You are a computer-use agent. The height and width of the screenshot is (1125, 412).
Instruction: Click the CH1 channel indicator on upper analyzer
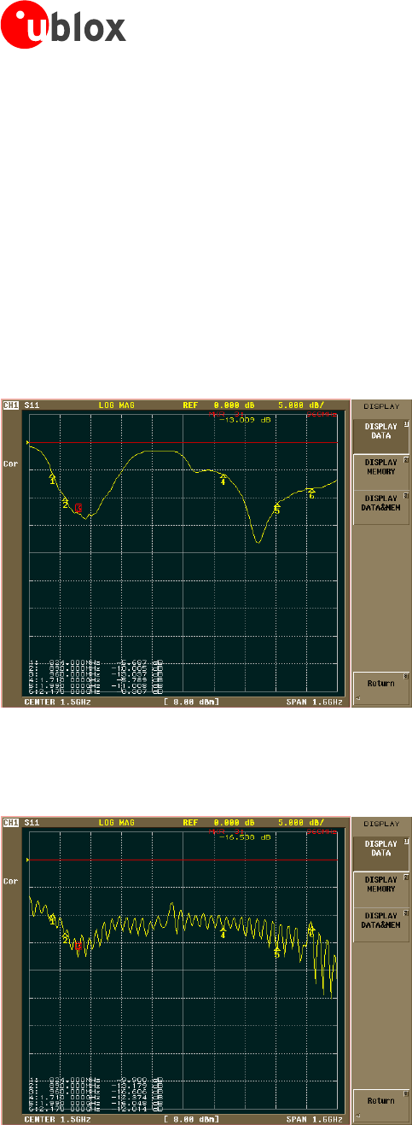coord(11,405)
